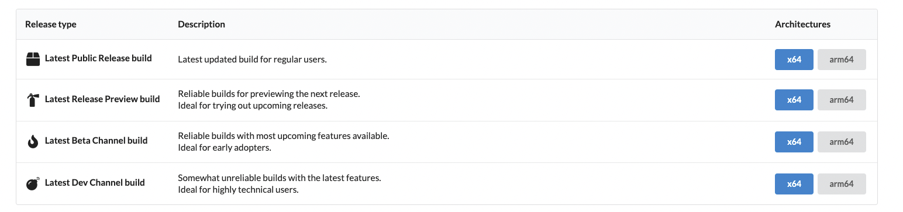Select arm64 for Latest Public Release build

pyautogui.click(x=842, y=60)
